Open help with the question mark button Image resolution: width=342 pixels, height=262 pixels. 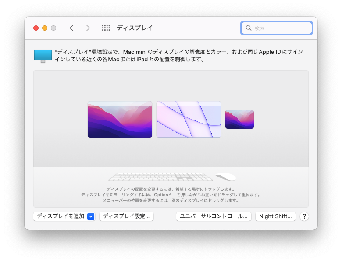click(x=304, y=216)
